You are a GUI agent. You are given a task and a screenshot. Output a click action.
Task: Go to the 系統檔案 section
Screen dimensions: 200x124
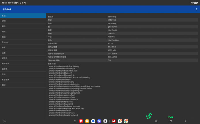(23, 80)
